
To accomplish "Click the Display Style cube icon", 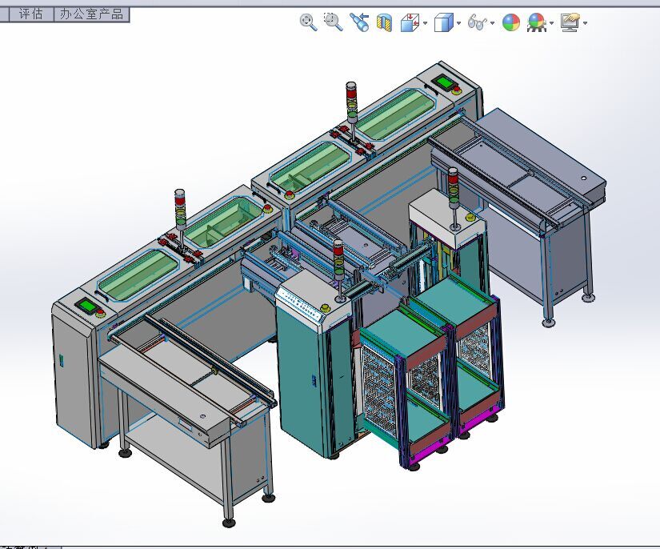I will click(x=444, y=22).
